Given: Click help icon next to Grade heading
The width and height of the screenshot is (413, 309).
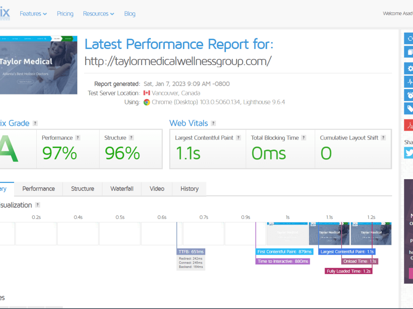Looking at the screenshot, I should point(35,123).
